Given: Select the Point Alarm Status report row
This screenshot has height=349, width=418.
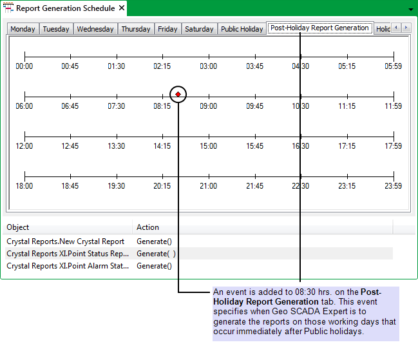Looking at the screenshot, I should pos(68,265).
